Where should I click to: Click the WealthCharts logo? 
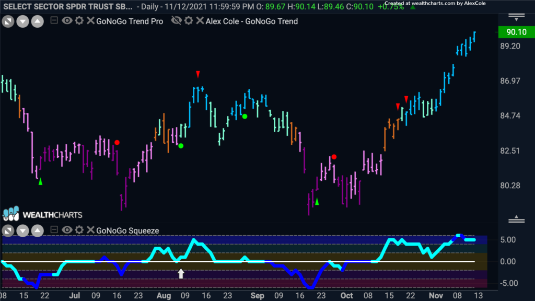[43, 214]
